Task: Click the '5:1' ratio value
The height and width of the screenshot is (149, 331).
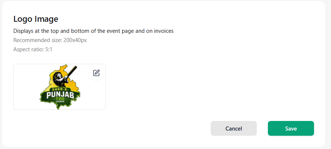Action: click(x=49, y=49)
